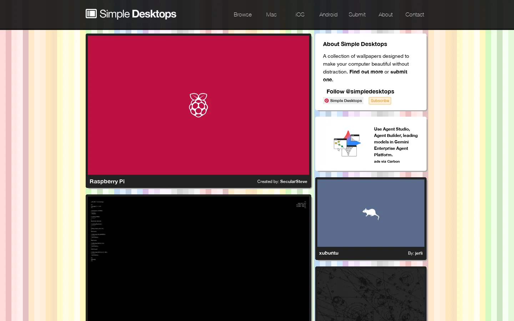Click the Carbon ad illustration image
Image resolution: width=514 pixels, height=321 pixels.
(347, 143)
